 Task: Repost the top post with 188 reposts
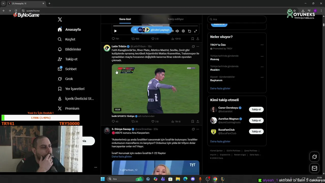[x=135, y=39]
